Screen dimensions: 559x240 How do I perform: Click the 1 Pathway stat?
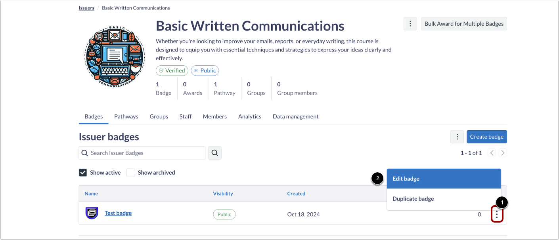pos(224,89)
